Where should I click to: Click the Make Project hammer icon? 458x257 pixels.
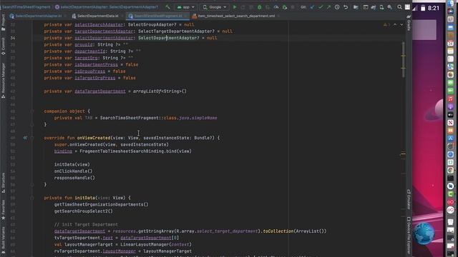(167, 7)
